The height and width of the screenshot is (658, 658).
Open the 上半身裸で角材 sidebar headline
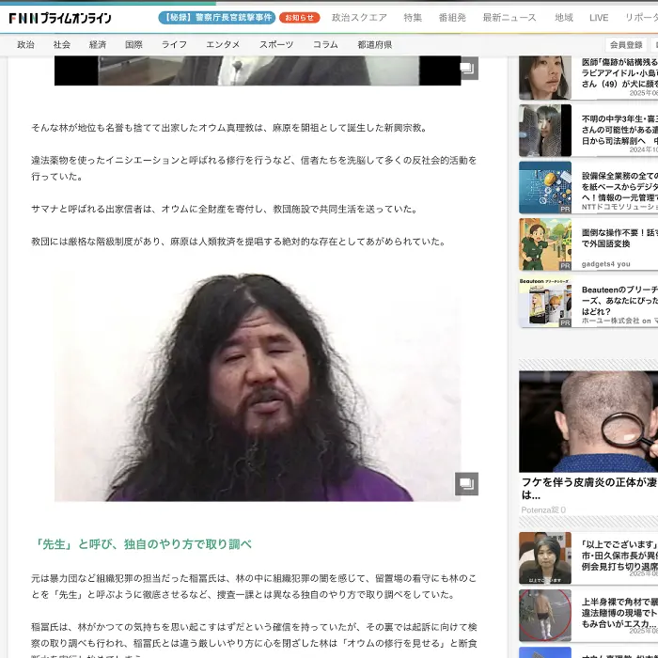click(x=619, y=613)
